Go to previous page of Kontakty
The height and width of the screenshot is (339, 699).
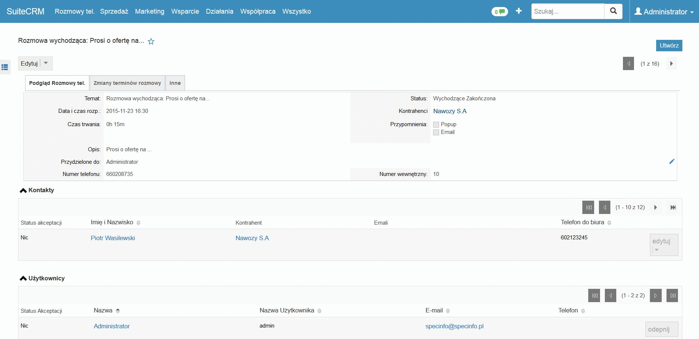point(604,207)
